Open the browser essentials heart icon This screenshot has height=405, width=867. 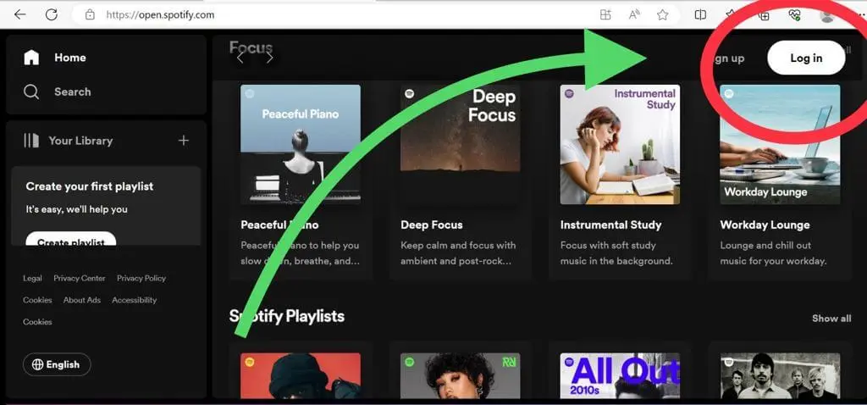[795, 15]
